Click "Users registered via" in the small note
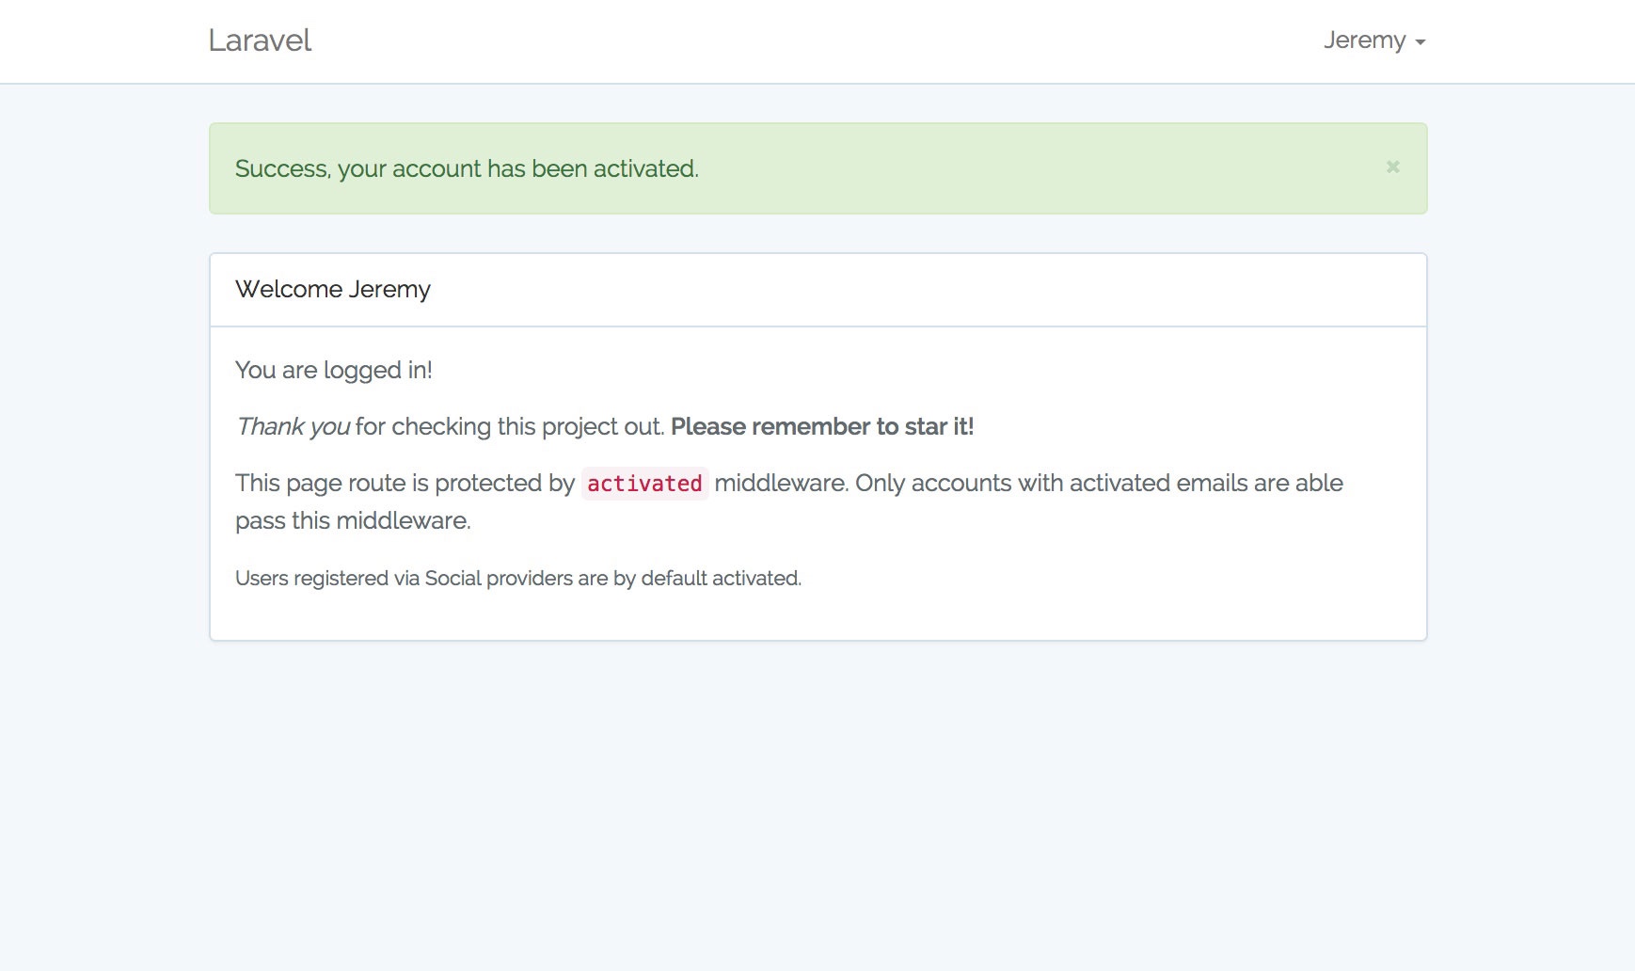 point(327,578)
